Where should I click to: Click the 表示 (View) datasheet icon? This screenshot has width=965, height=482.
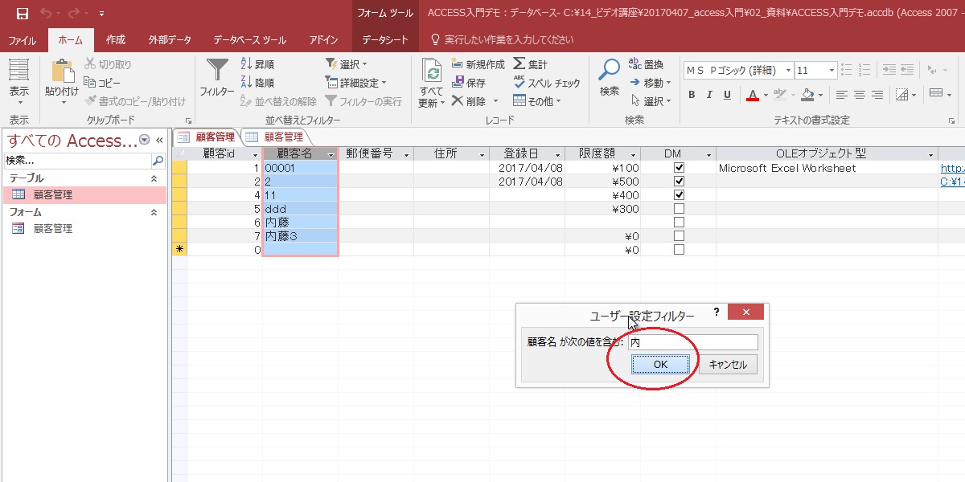(18, 71)
